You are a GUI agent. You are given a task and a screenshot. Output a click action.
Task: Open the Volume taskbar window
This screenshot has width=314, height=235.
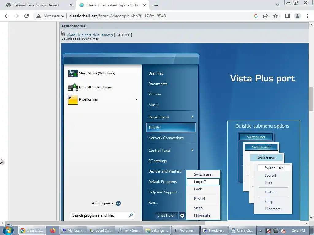[186, 230]
